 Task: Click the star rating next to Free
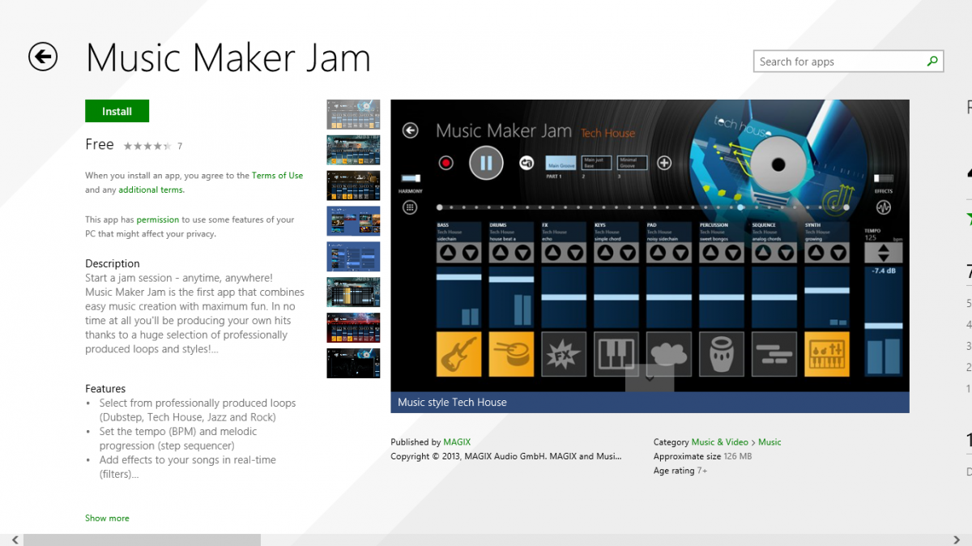click(x=147, y=146)
